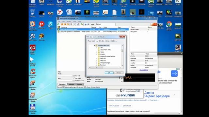Viewport: 209px width, 117px height.
Task: Click the magnifier toolbar icon before Name field
Action: [x=88, y=24]
